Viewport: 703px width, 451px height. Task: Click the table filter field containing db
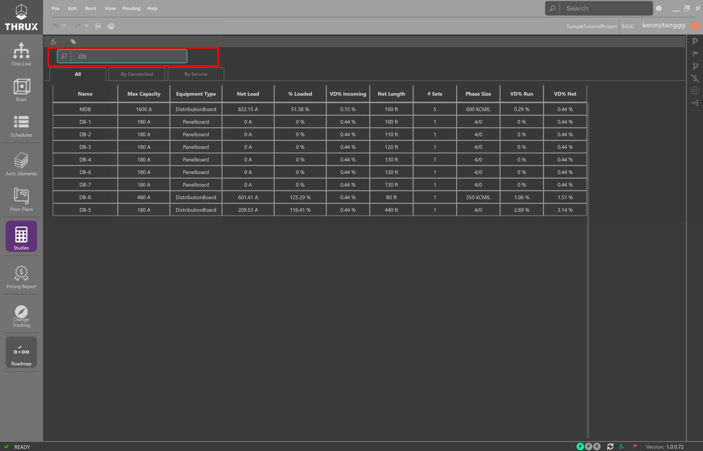click(x=122, y=56)
